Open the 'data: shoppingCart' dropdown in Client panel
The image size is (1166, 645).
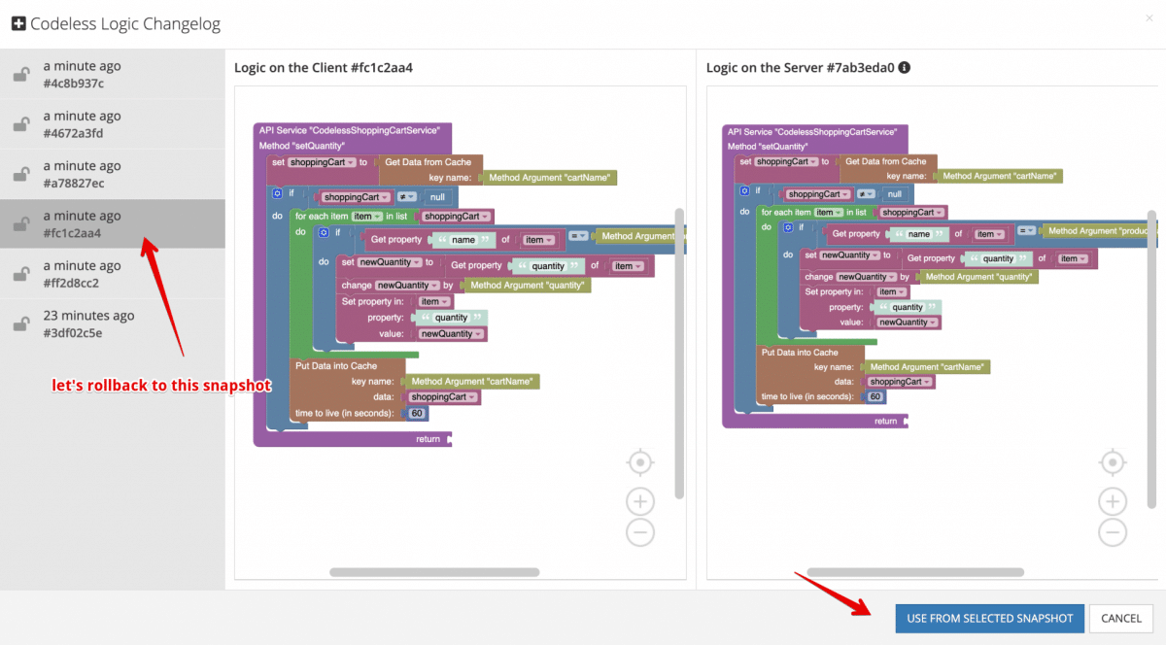[x=443, y=397]
